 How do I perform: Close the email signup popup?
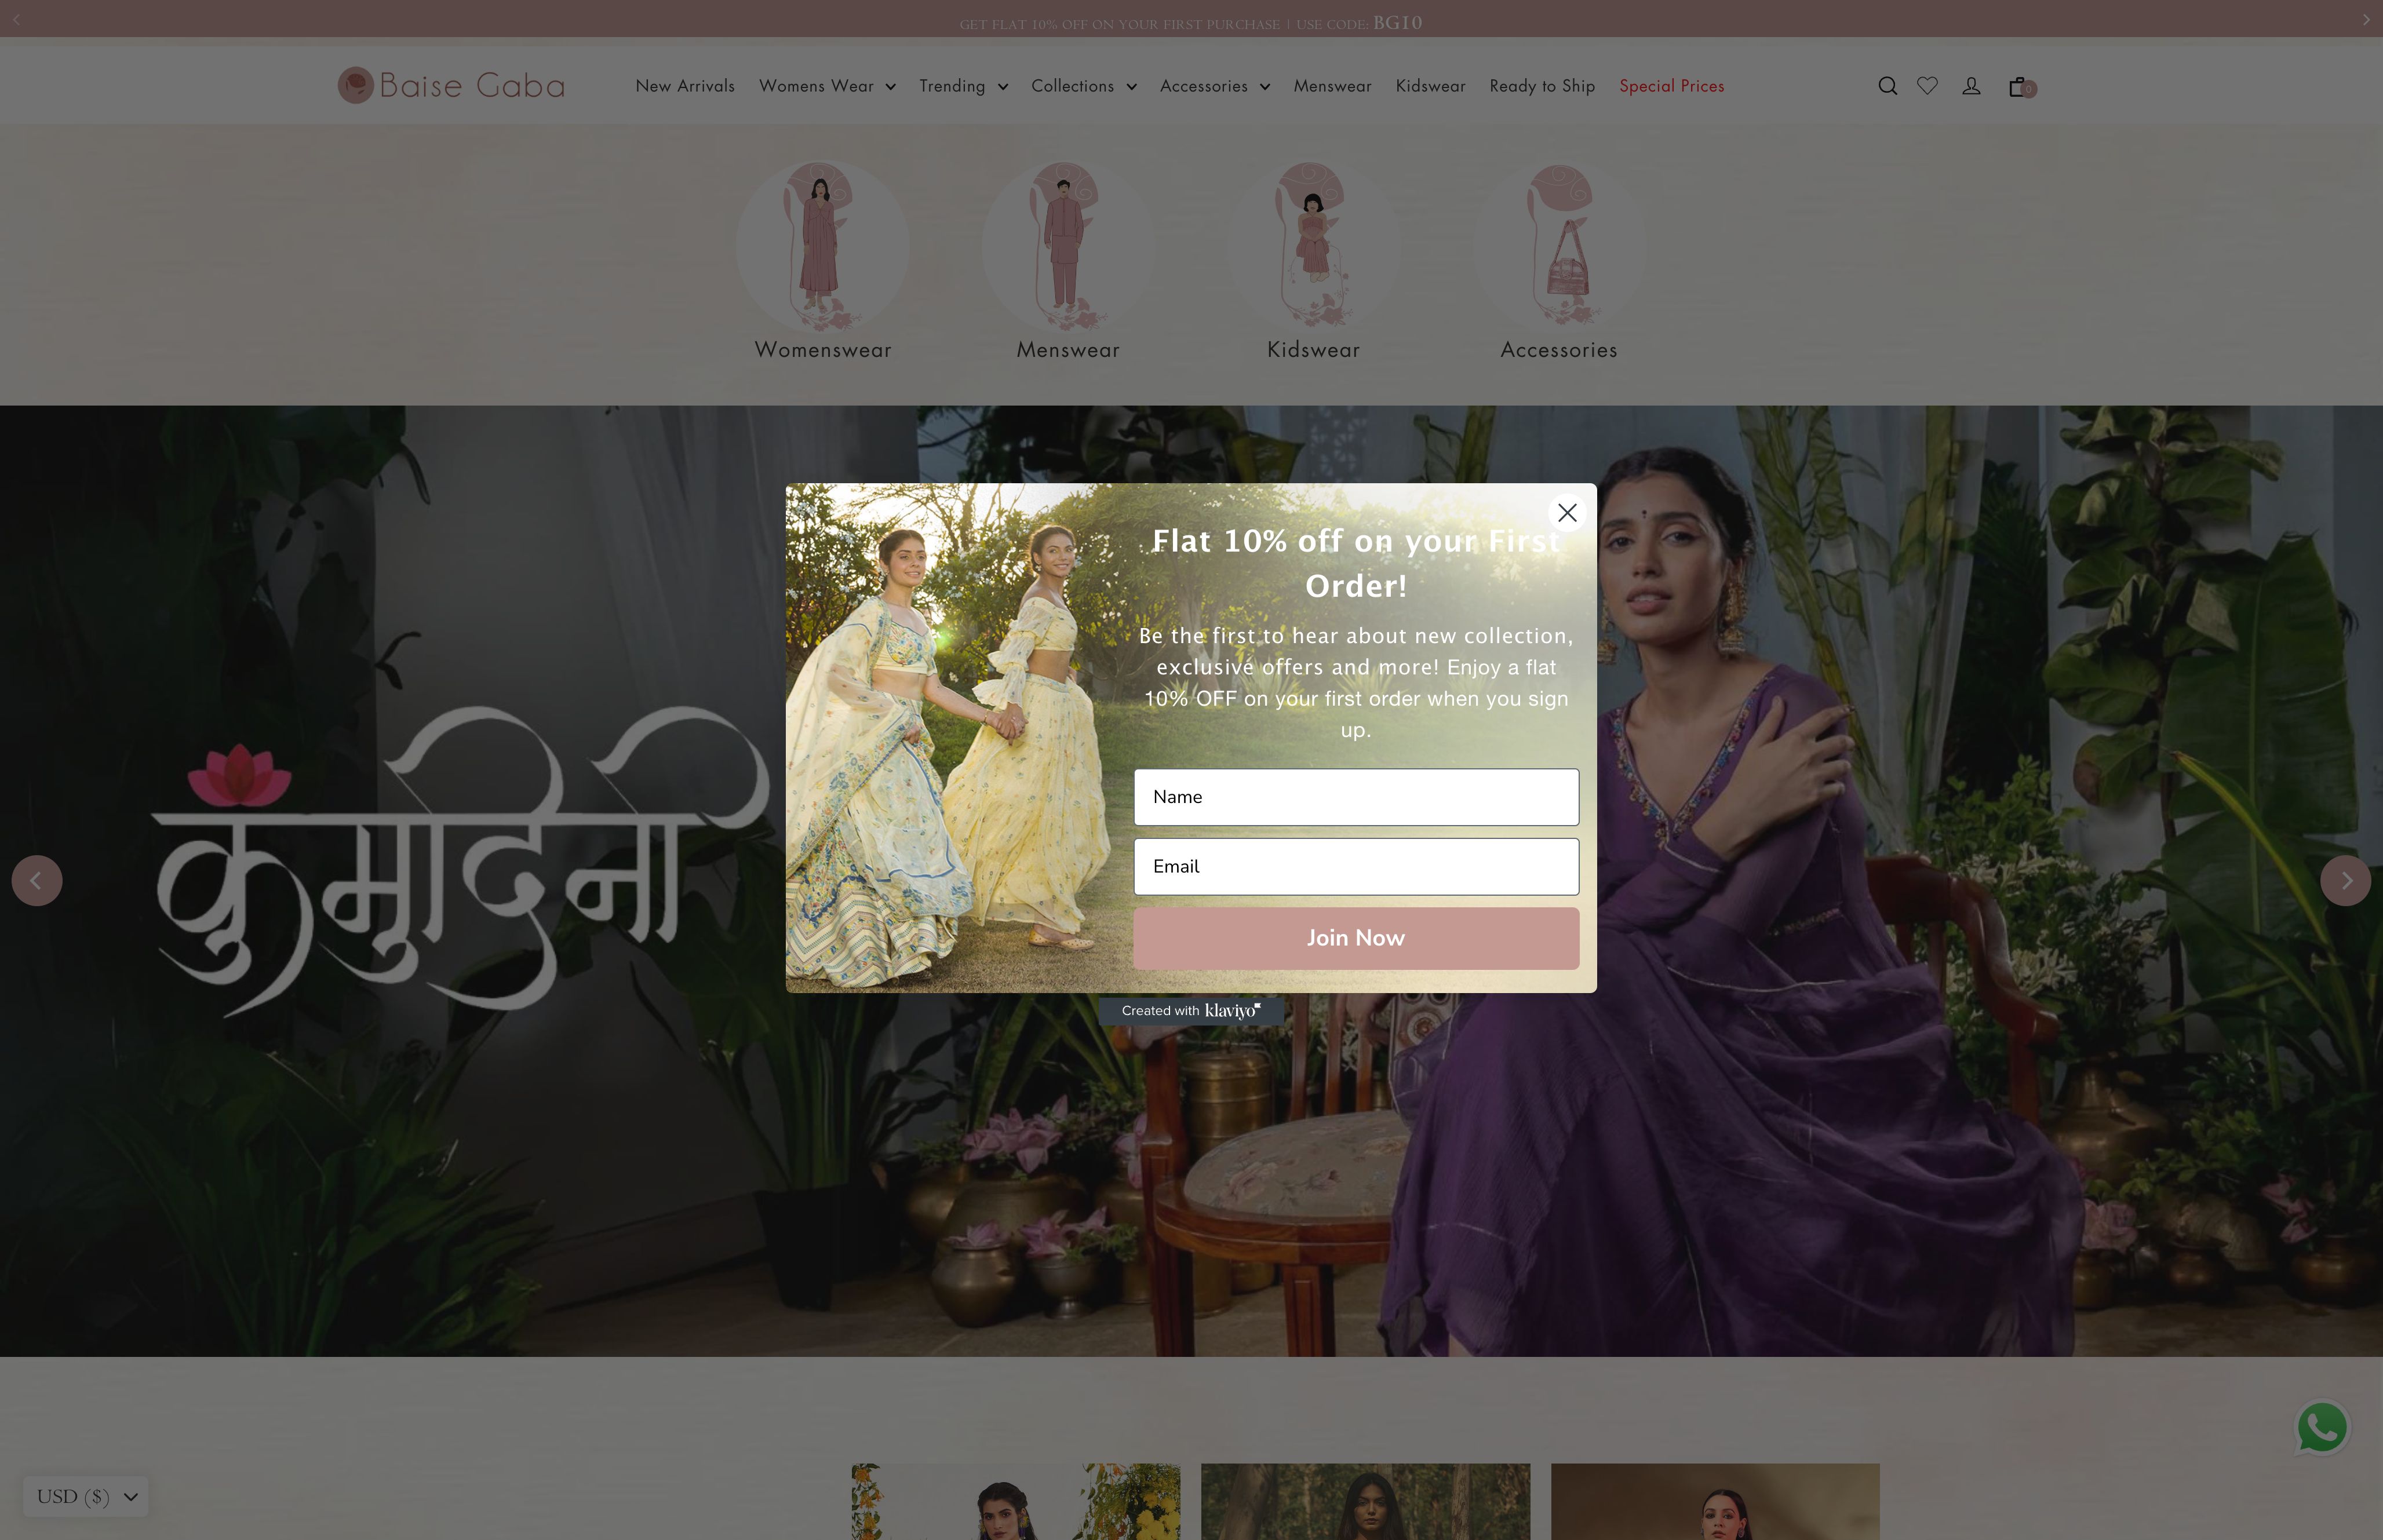1565,512
